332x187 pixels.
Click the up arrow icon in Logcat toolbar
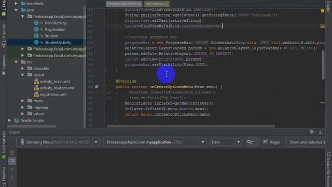point(12,169)
